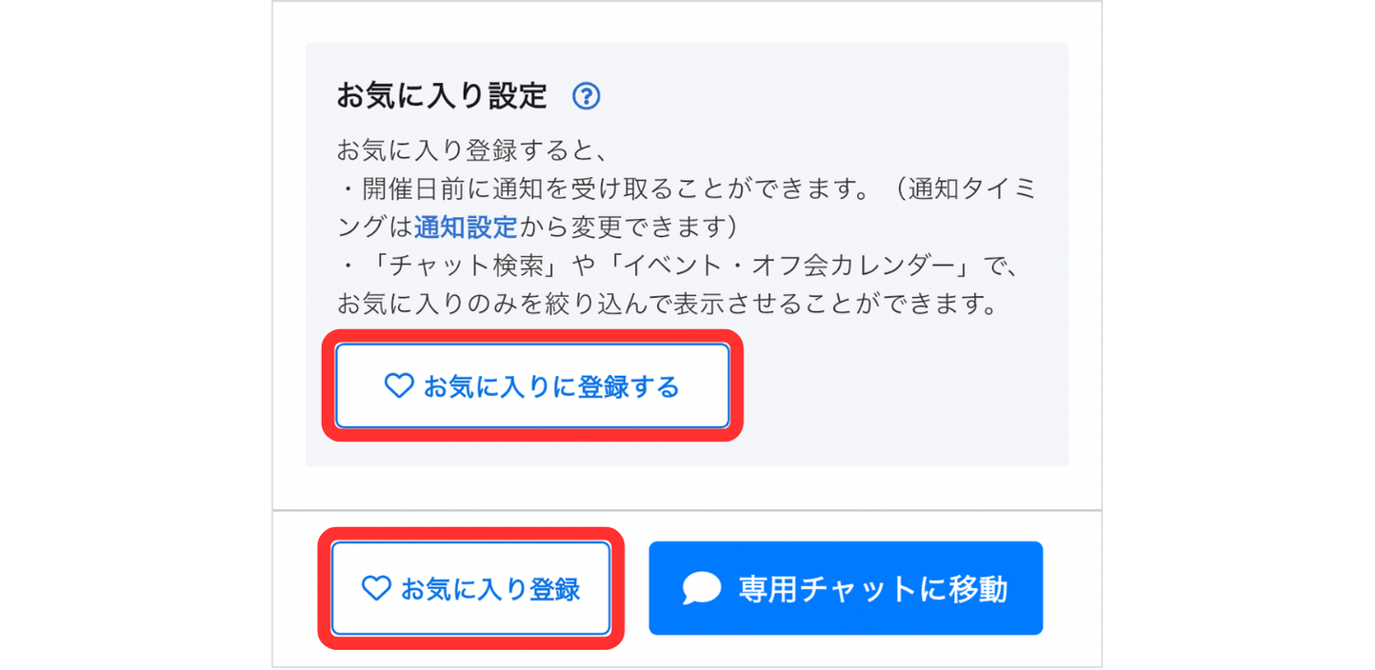Click the text お気に入り登録すると、

472,151
